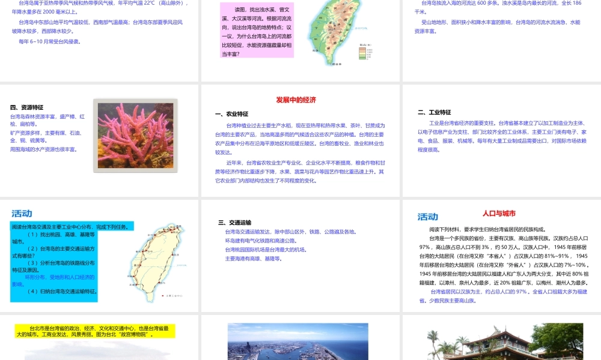Click the red heading 发展中的经济
This screenshot has height=360, width=601.
coord(296,100)
